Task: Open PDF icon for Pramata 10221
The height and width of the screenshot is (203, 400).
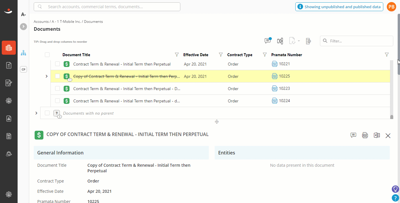Action: click(x=274, y=64)
